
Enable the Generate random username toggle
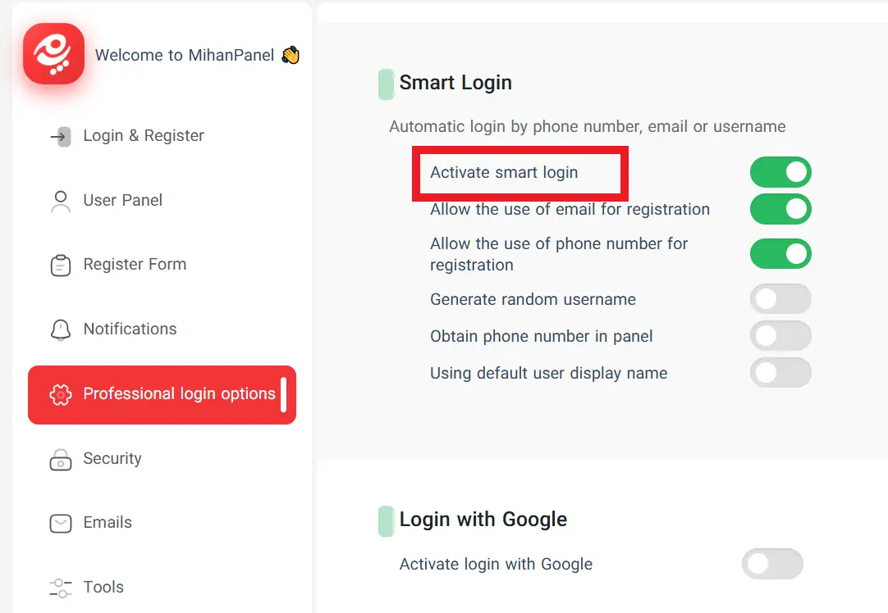[x=780, y=298]
